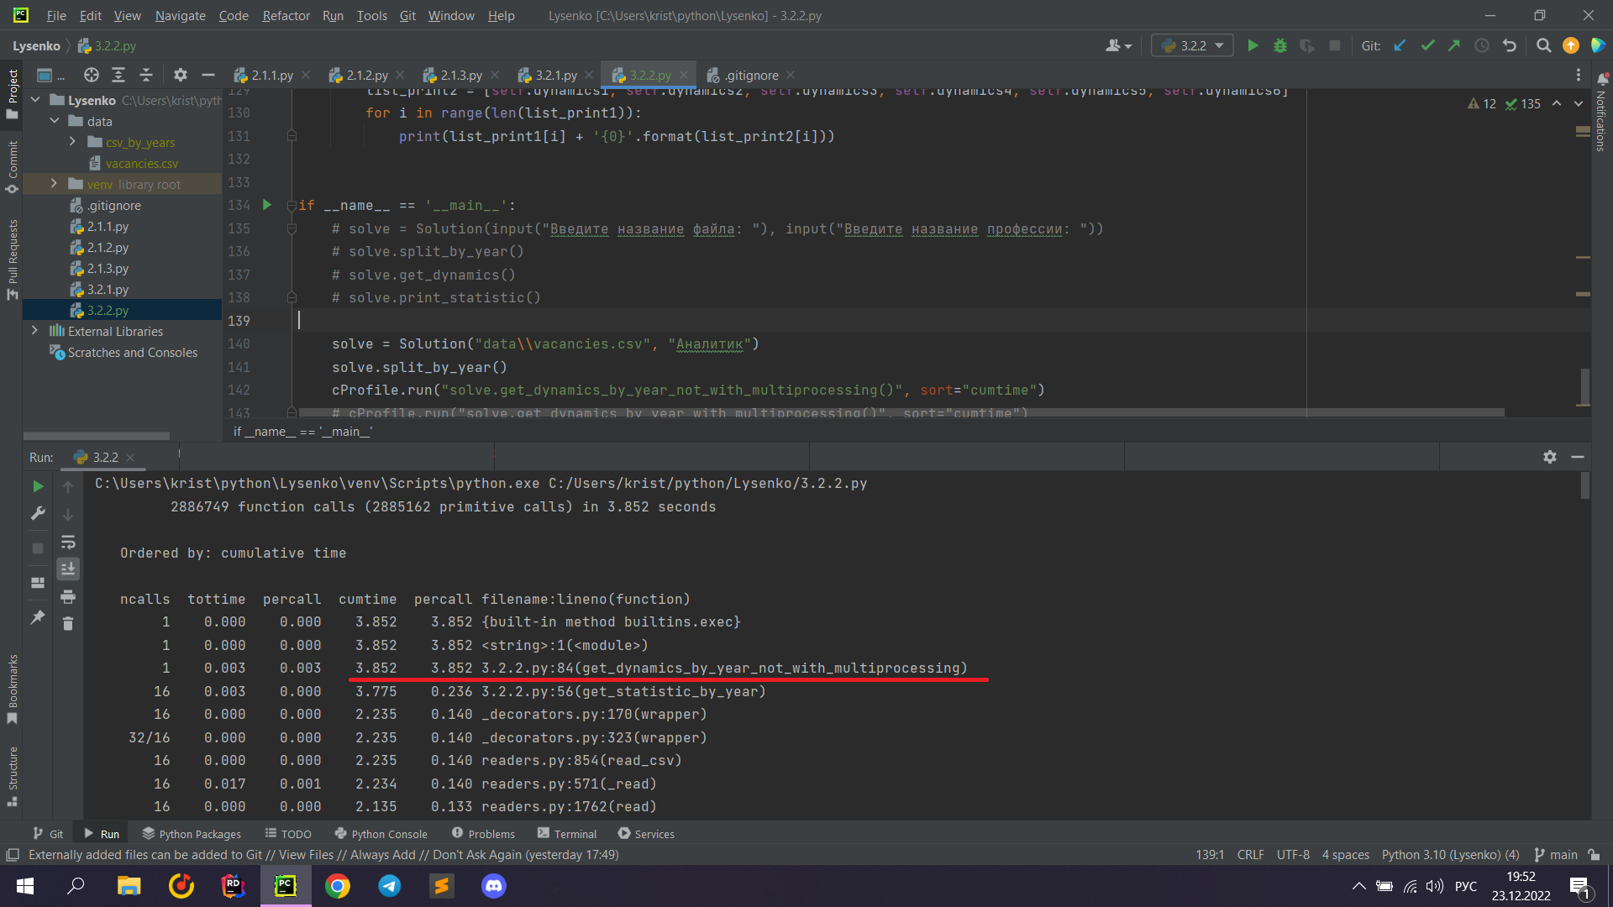This screenshot has width=1613, height=907.
Task: Open Search Everywhere magnifier icon
Action: (x=1543, y=45)
